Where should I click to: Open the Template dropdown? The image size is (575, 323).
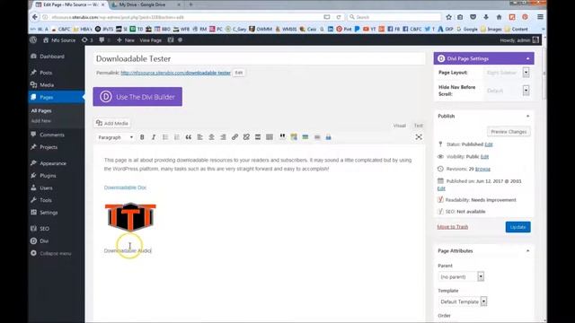pos(463,301)
